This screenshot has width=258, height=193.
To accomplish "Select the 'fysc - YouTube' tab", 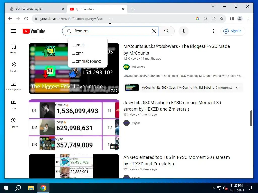I will pos(97,9).
